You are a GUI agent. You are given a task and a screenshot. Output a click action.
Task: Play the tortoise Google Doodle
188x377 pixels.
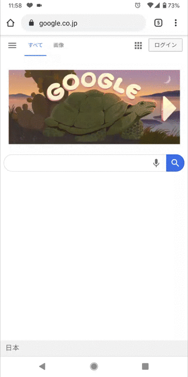tap(169, 108)
